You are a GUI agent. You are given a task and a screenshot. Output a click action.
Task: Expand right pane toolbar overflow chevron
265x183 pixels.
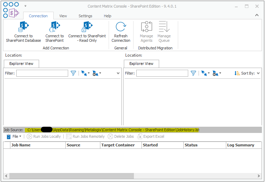258,73
